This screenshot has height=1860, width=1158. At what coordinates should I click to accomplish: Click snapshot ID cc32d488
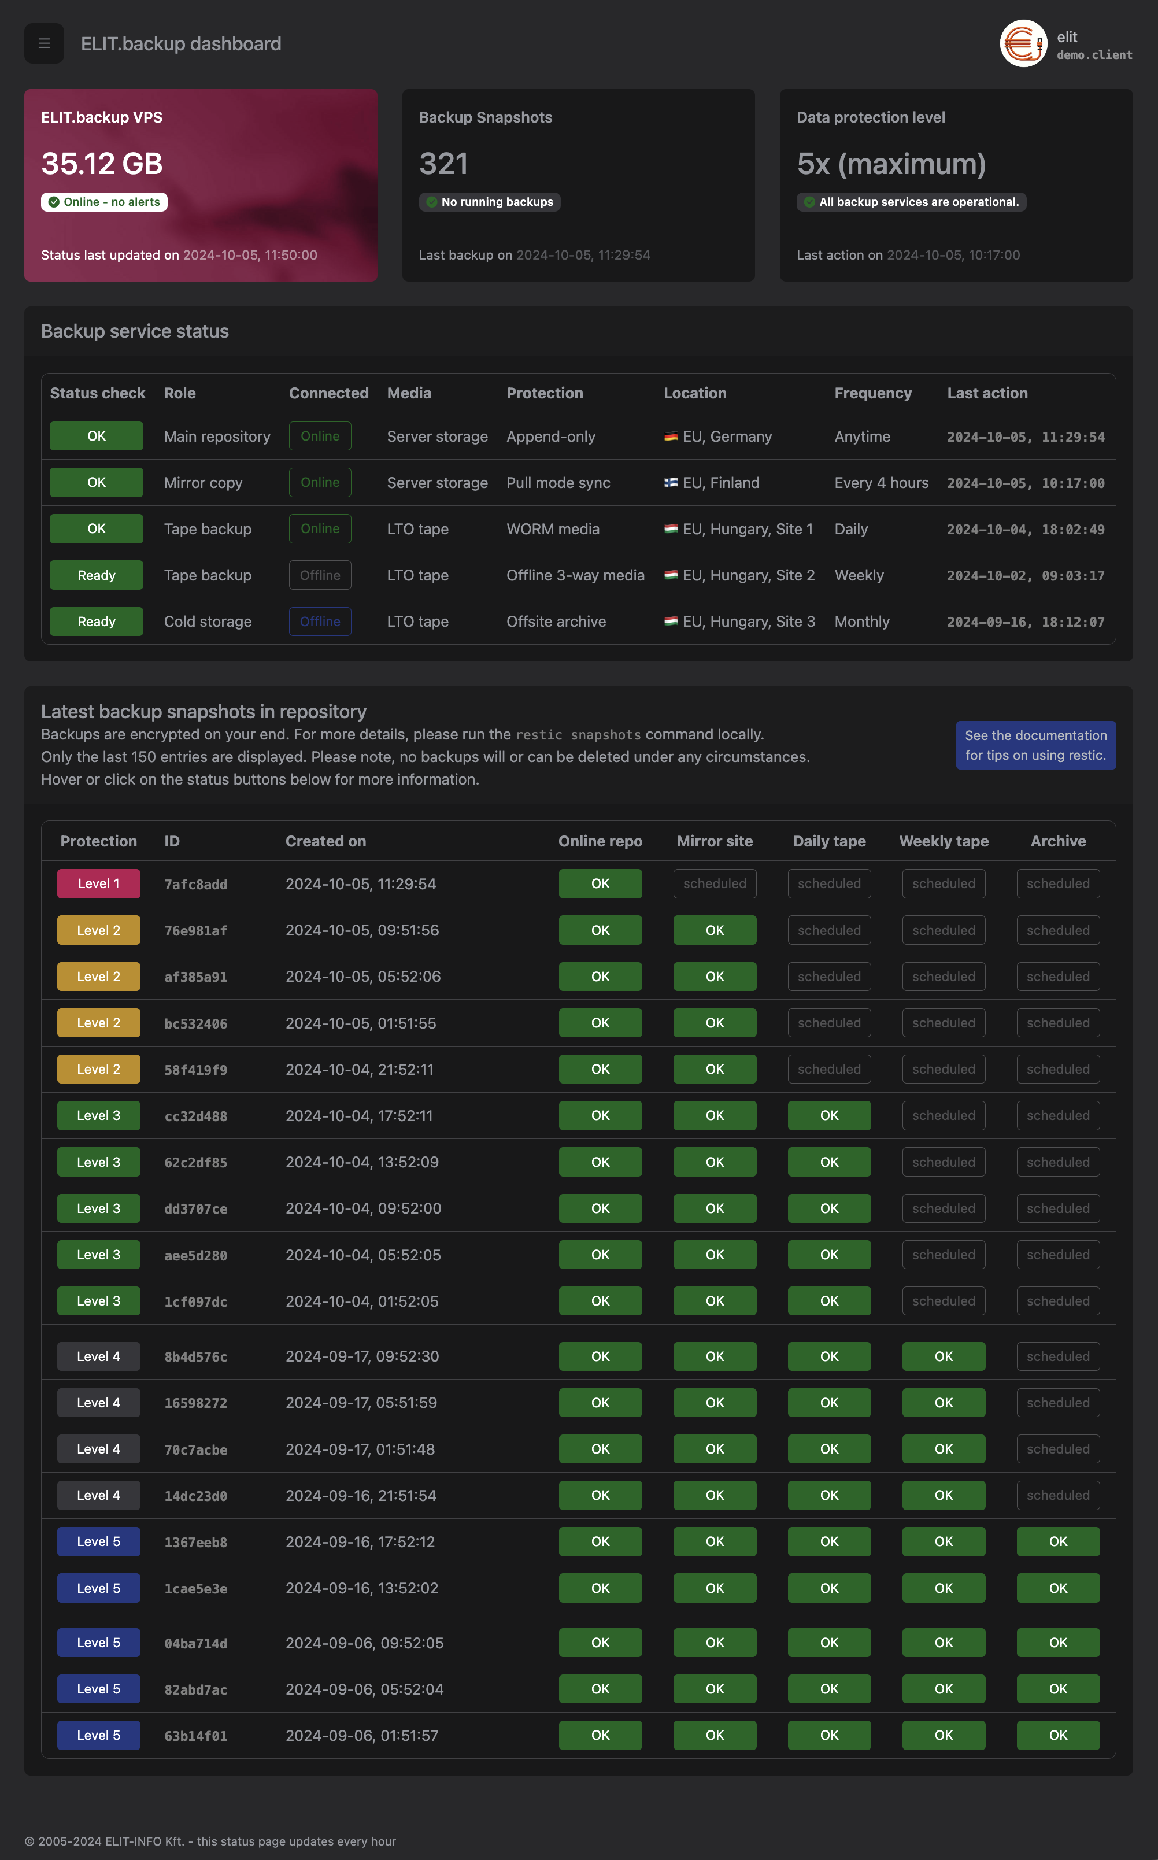(195, 1116)
